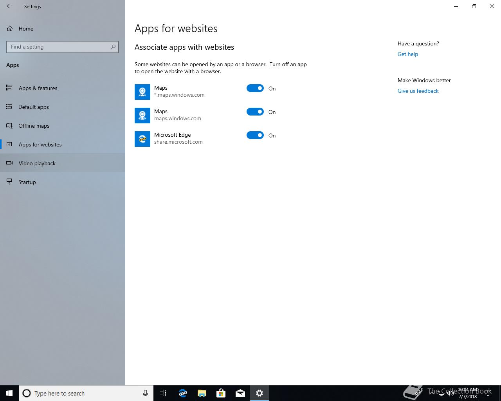
Task: Click the magnifier icon in Find a setting
Action: coord(113,47)
